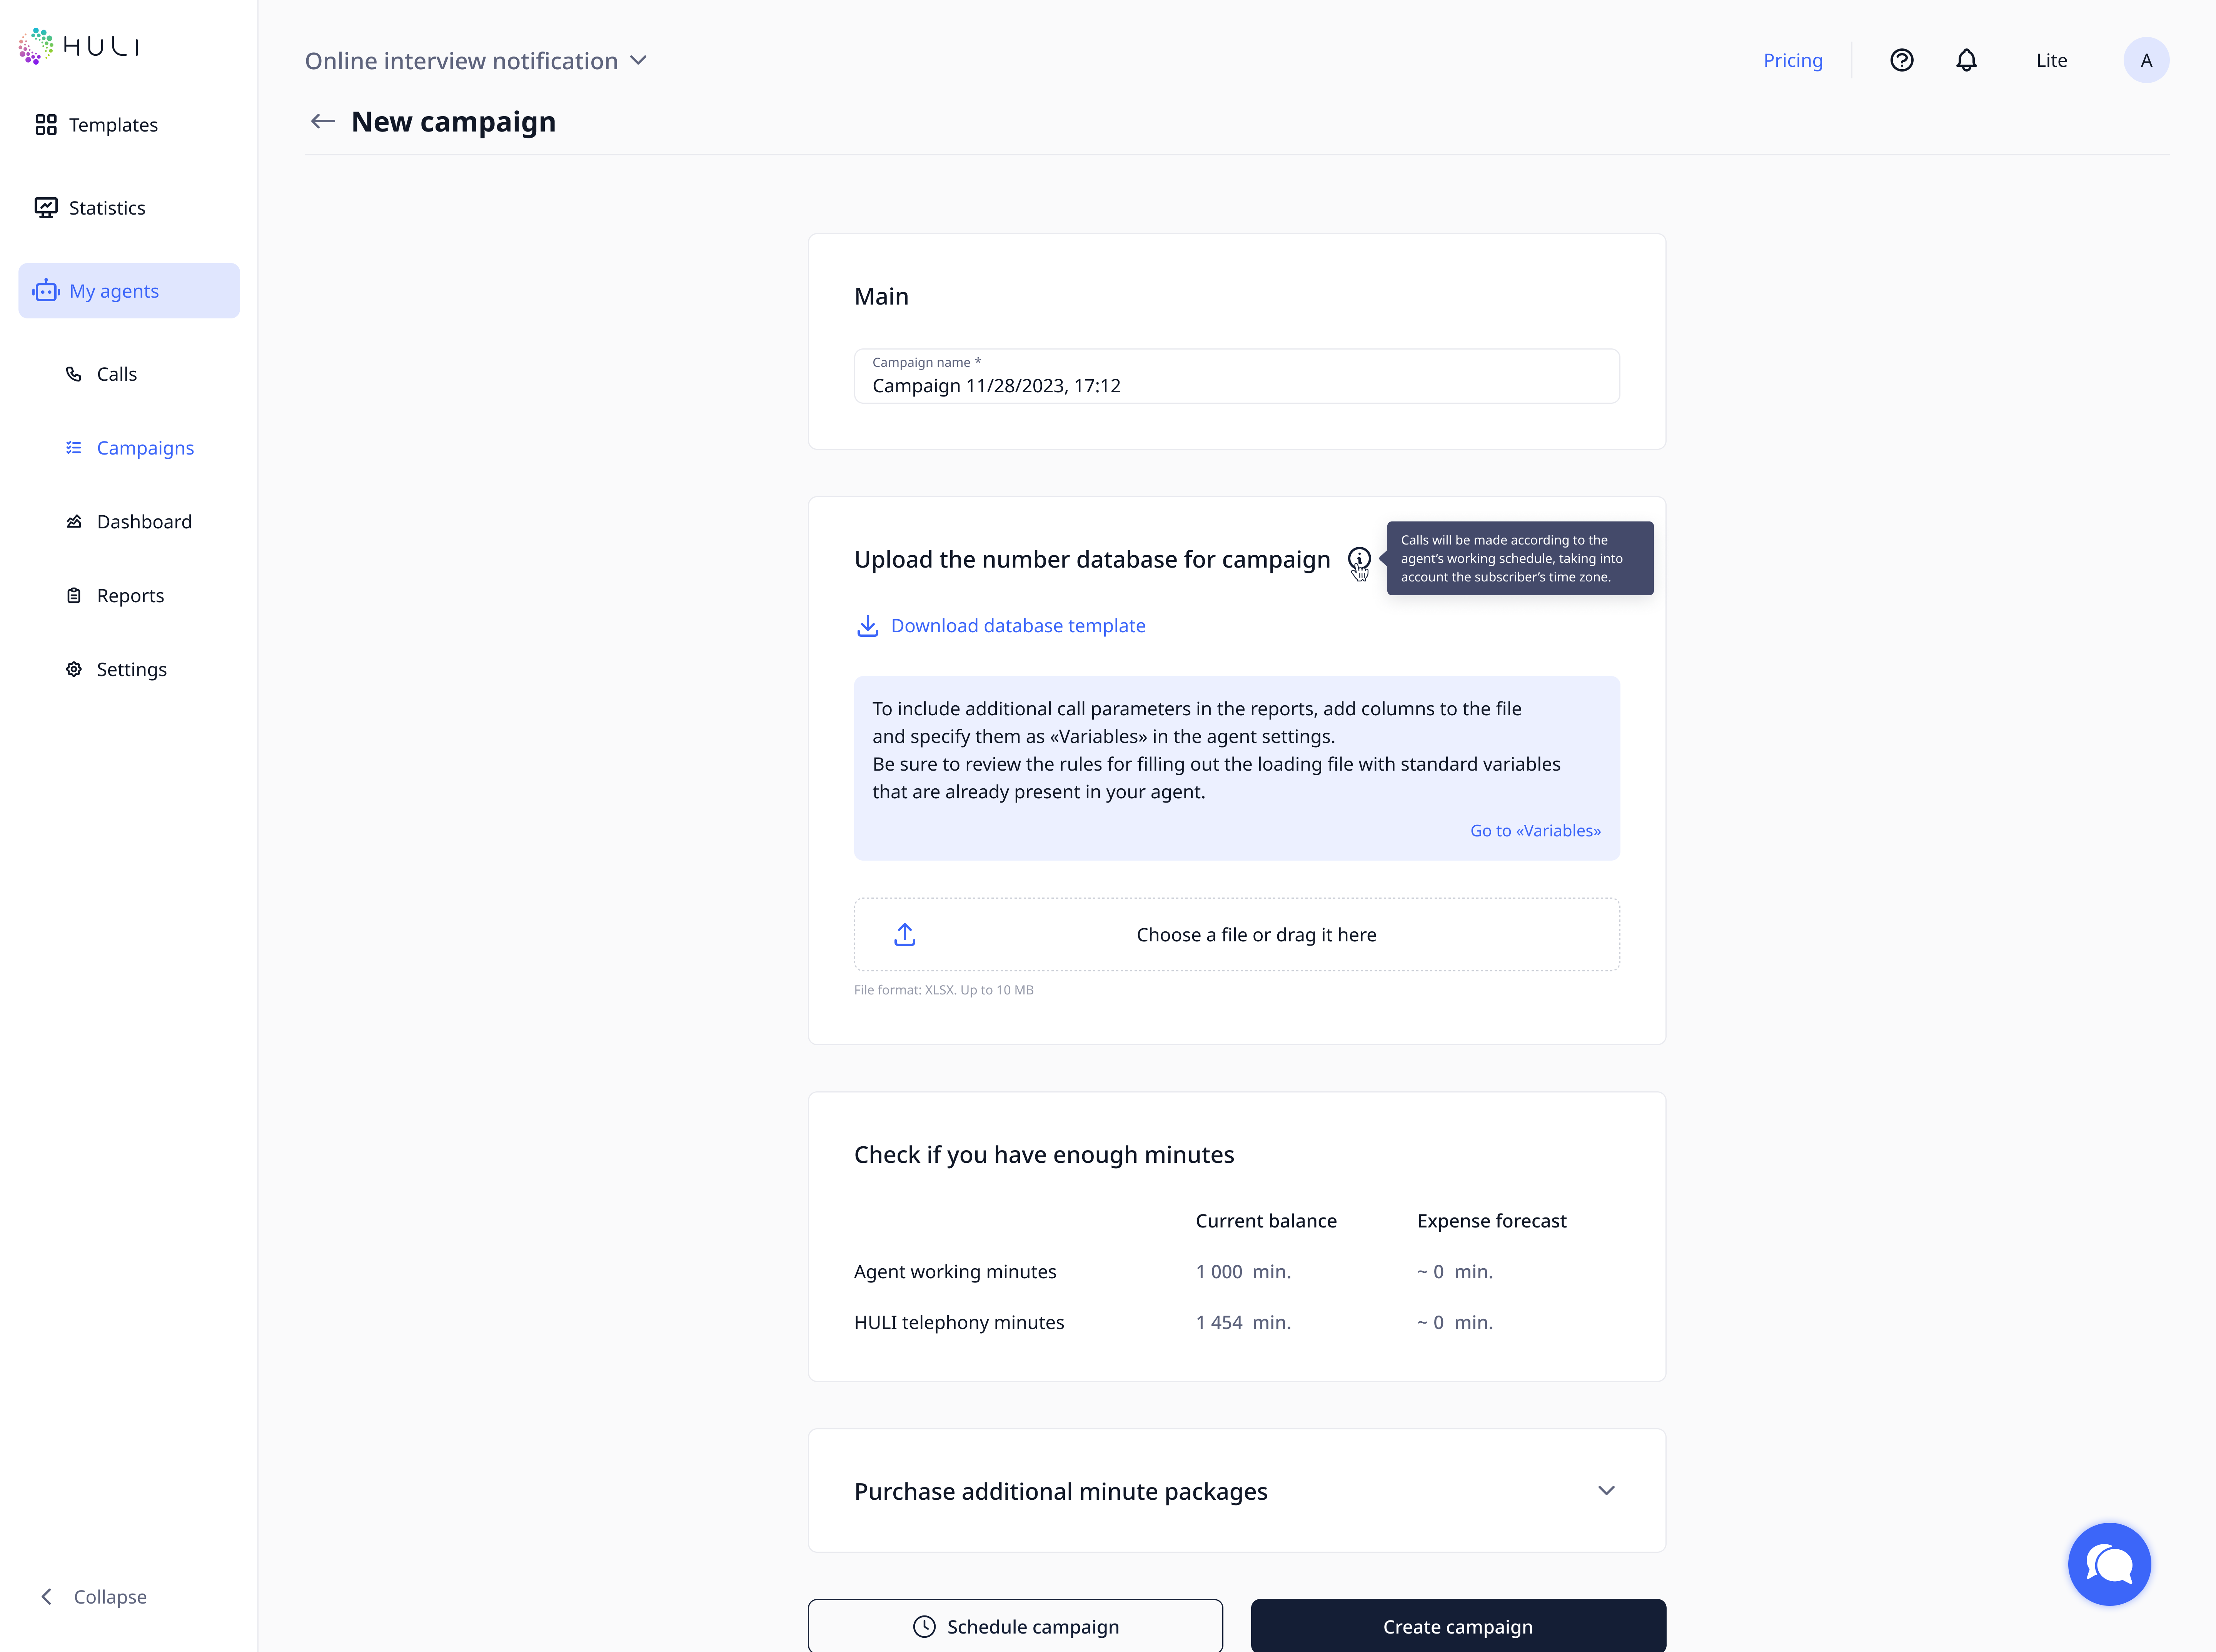Click the upload arrow icon in drop zone
Screen dimensions: 2216x1652
(x=904, y=935)
